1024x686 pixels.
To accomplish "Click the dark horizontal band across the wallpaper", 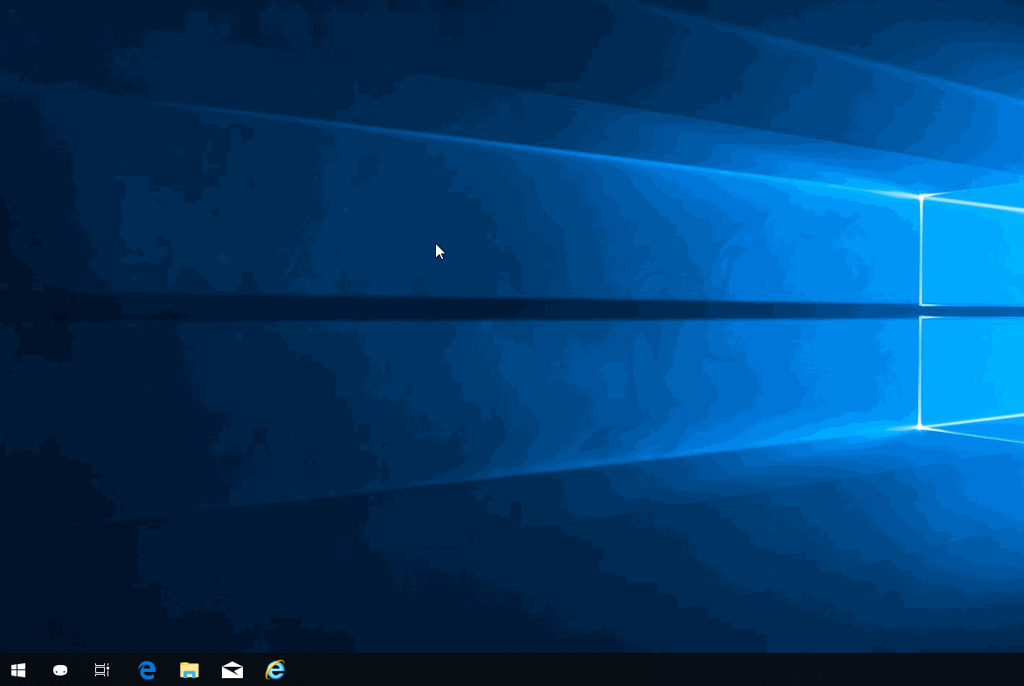I will point(524,308).
